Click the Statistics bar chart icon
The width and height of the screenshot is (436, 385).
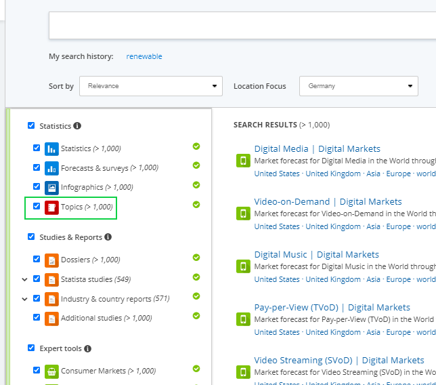click(51, 148)
